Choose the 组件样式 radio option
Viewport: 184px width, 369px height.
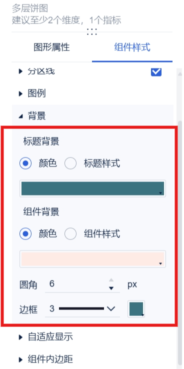coord(70,233)
